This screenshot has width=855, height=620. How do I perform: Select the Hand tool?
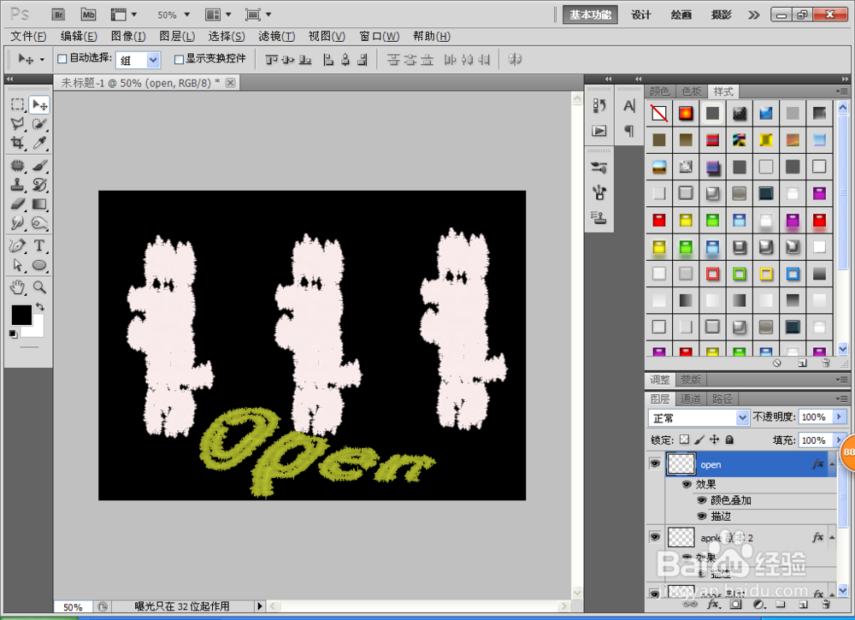[x=17, y=286]
